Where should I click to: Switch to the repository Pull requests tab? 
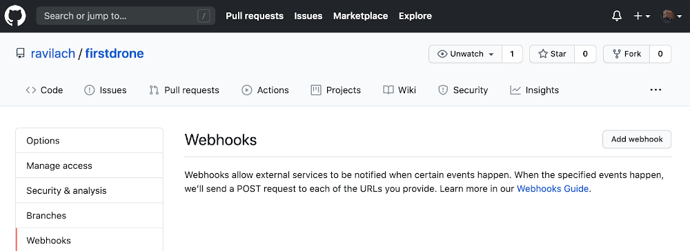184,90
